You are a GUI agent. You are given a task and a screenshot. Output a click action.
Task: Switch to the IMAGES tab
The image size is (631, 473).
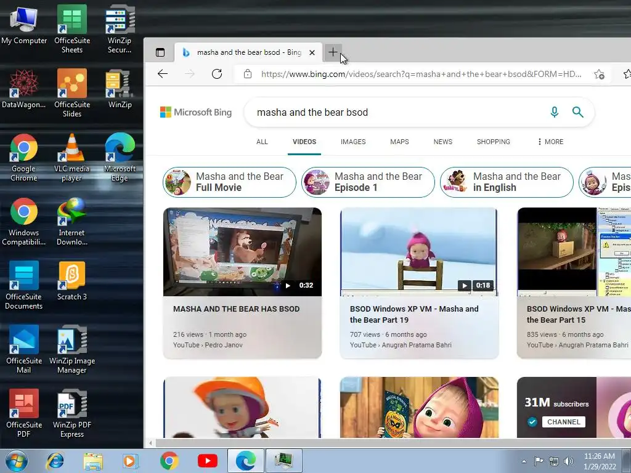[353, 142]
